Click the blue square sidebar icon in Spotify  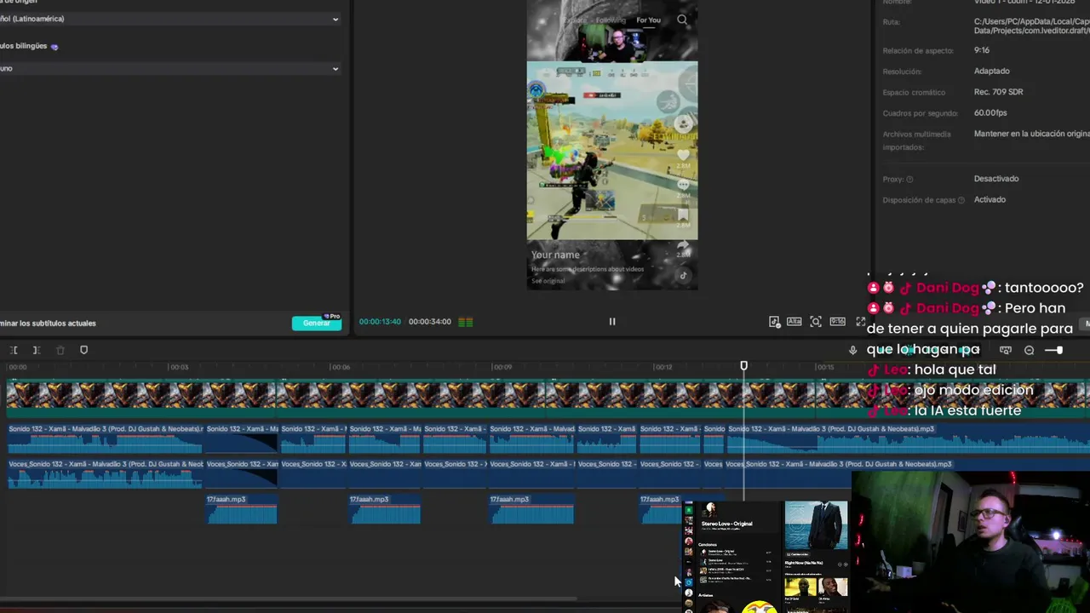tap(689, 582)
